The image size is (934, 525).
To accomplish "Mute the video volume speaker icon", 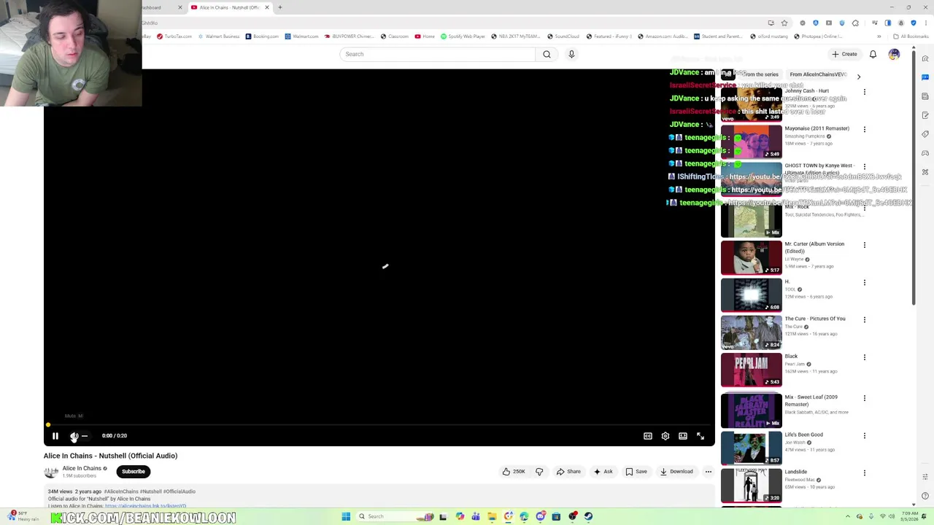I will 74,436.
